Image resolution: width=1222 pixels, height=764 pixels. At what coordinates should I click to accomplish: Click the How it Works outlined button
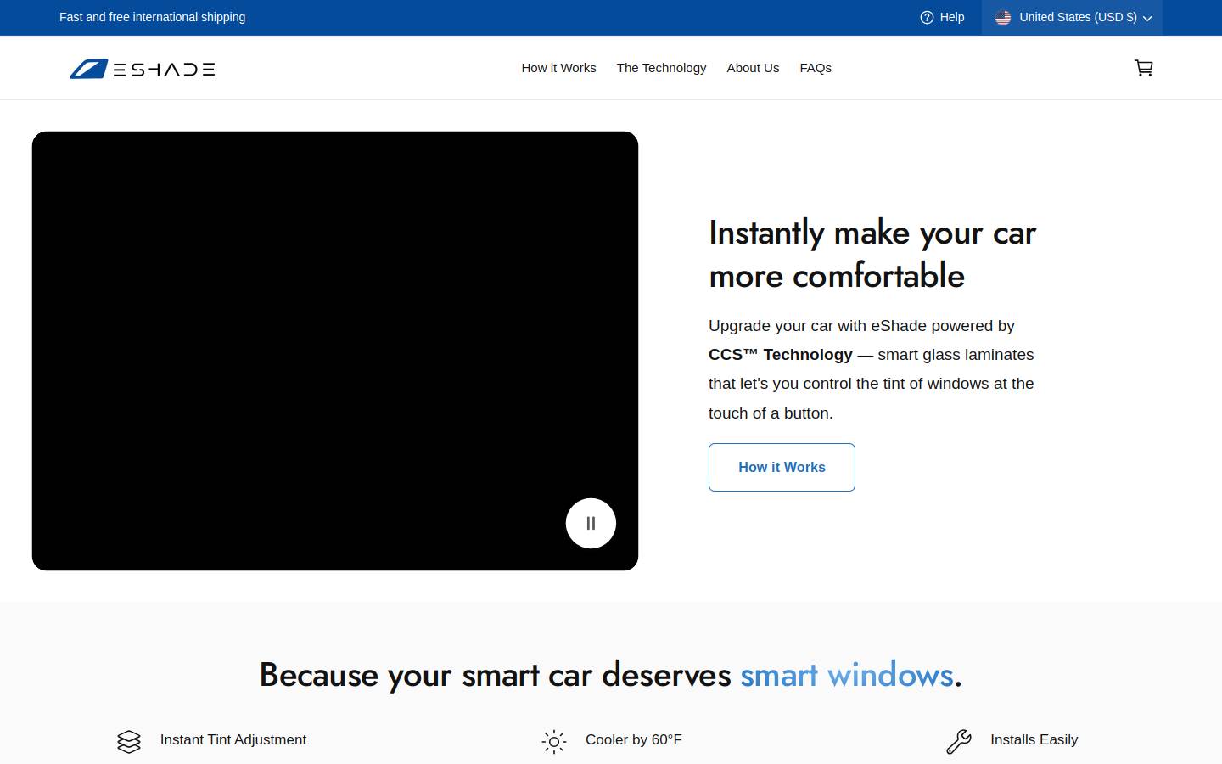(782, 467)
